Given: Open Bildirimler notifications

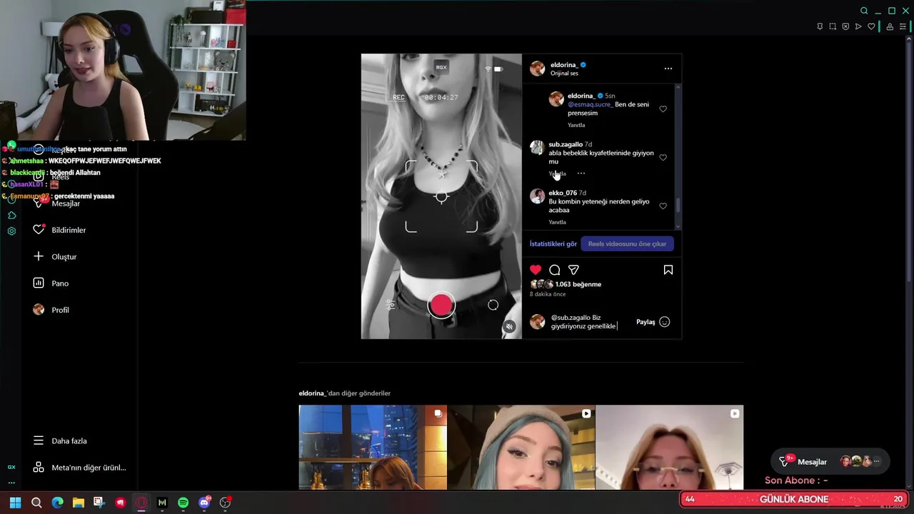Looking at the screenshot, I should pos(60,230).
